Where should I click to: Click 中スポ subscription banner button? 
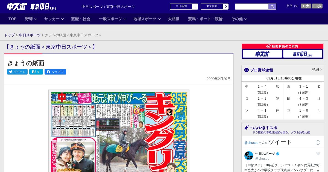pyautogui.click(x=262, y=54)
